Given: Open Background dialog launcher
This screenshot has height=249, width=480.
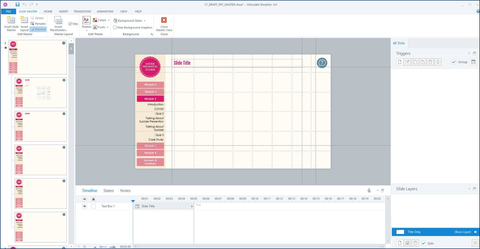Looking at the screenshot, I should [x=152, y=34].
